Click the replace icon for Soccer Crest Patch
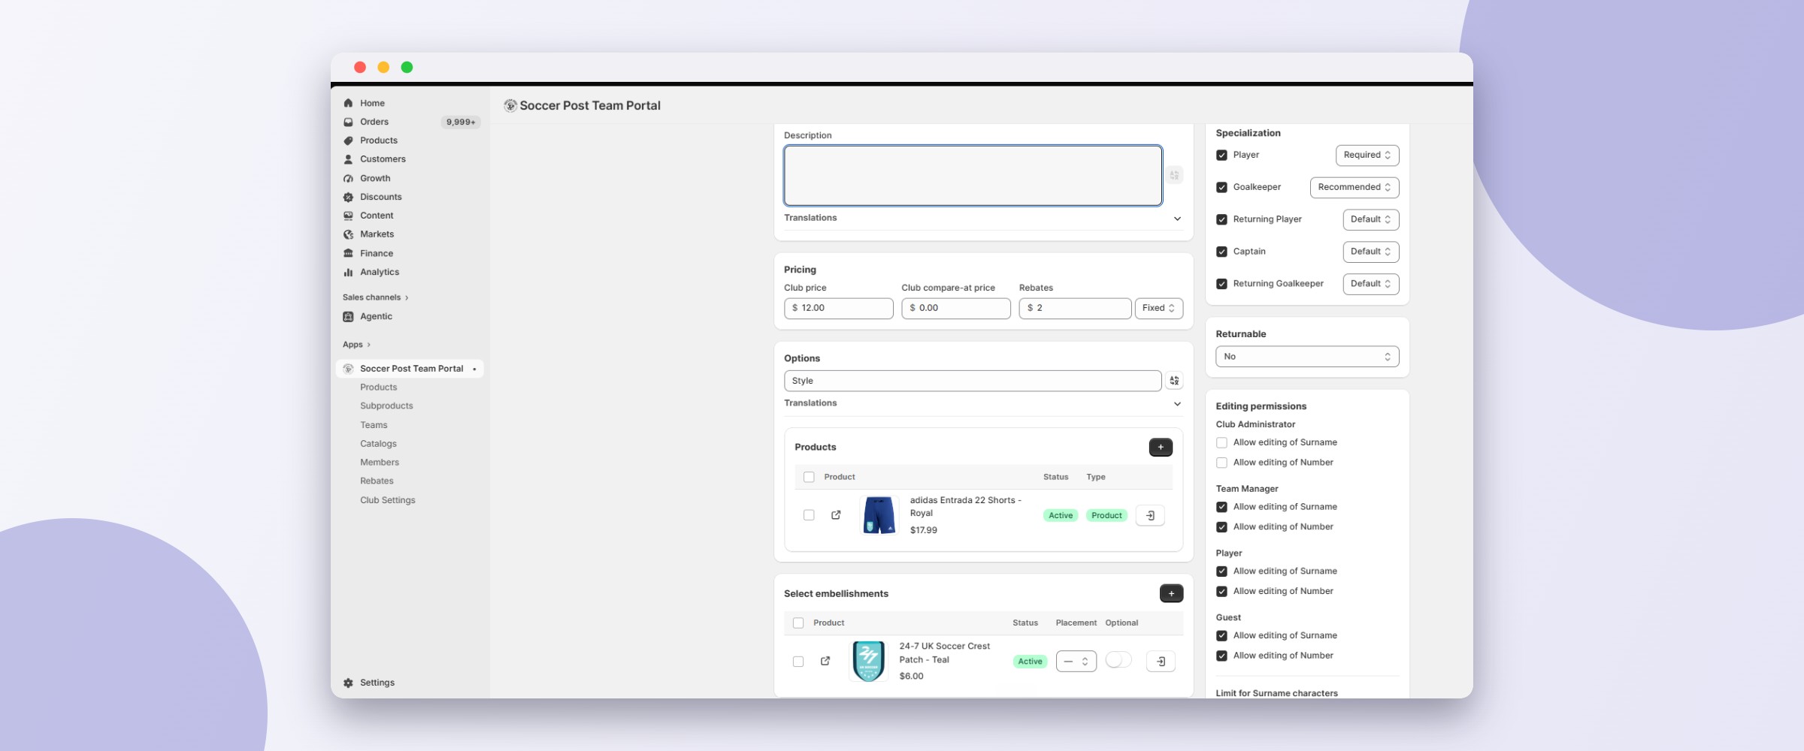The image size is (1804, 751). click(1161, 661)
